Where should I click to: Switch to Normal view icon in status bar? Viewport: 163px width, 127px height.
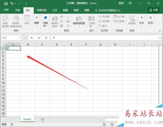pos(104,124)
